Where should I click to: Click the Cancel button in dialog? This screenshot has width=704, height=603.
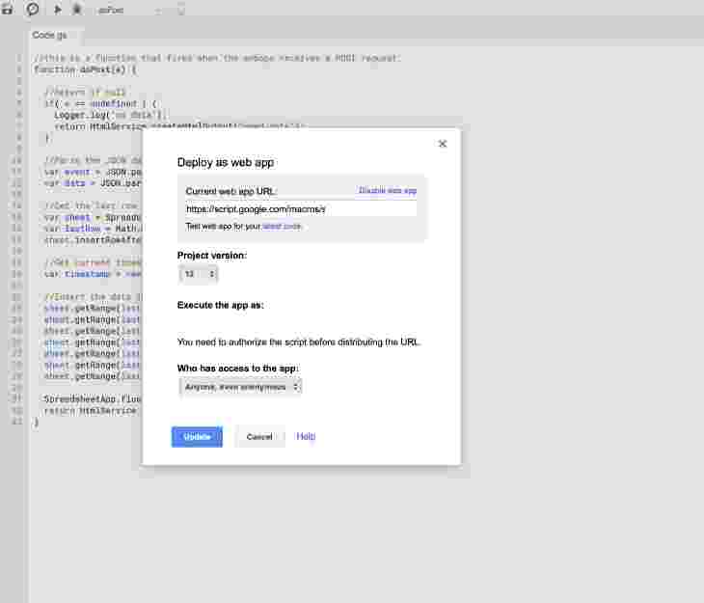(x=259, y=437)
